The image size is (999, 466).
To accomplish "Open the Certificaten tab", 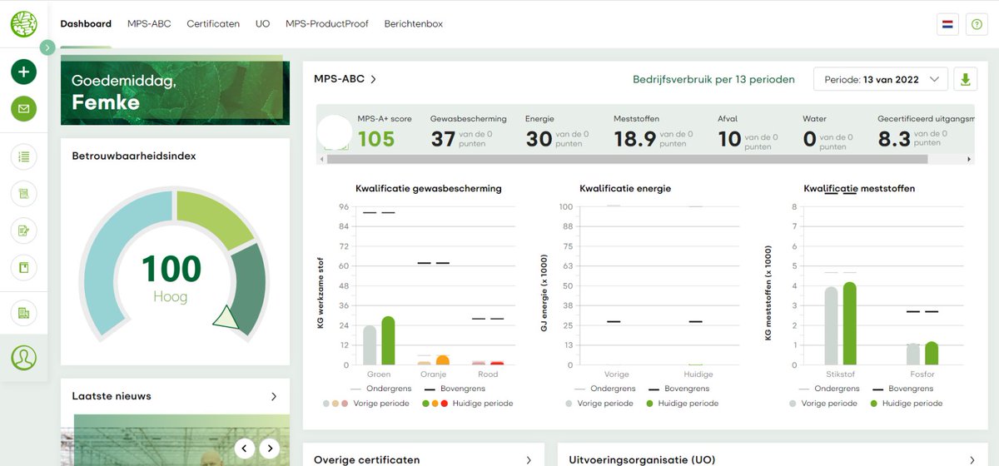I will pyautogui.click(x=213, y=24).
